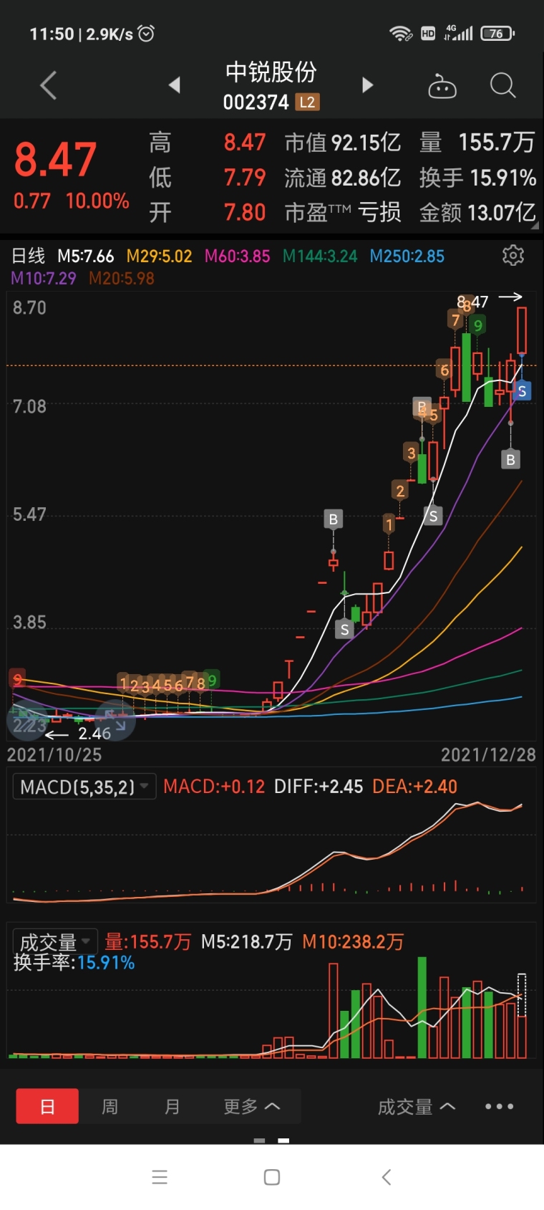Image resolution: width=544 pixels, height=1210 pixels.
Task: Go to next stock with right triangle
Action: pyautogui.click(x=367, y=85)
